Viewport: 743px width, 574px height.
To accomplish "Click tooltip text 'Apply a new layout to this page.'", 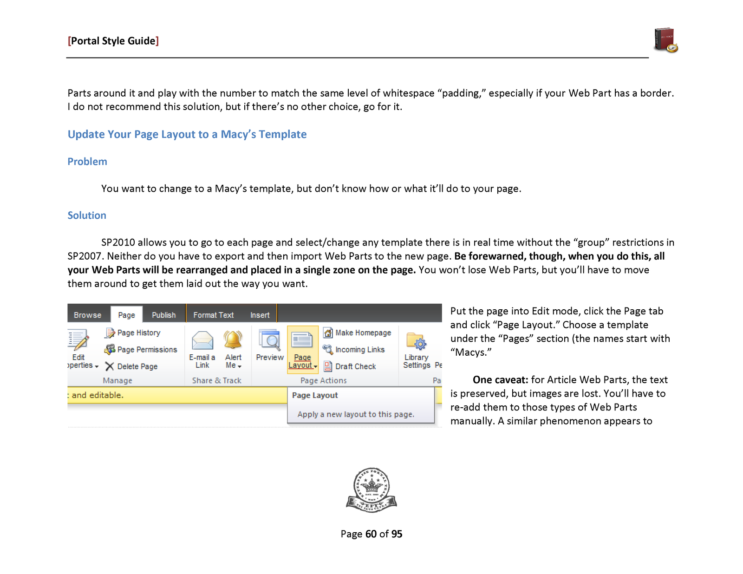I will pyautogui.click(x=356, y=414).
